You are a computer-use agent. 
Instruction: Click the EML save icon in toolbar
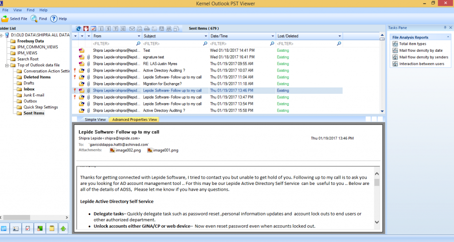tap(140, 29)
